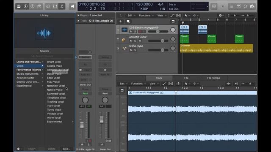Image resolution: width=271 pixels, height=152 pixels.
Task: Switch to the File Tempo tab
Action: 213,78
